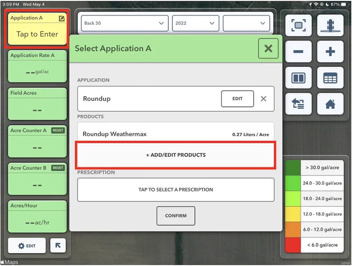The image size is (352, 266).
Task: Tap the edit pencil on Application A tile
Action: coord(62,19)
